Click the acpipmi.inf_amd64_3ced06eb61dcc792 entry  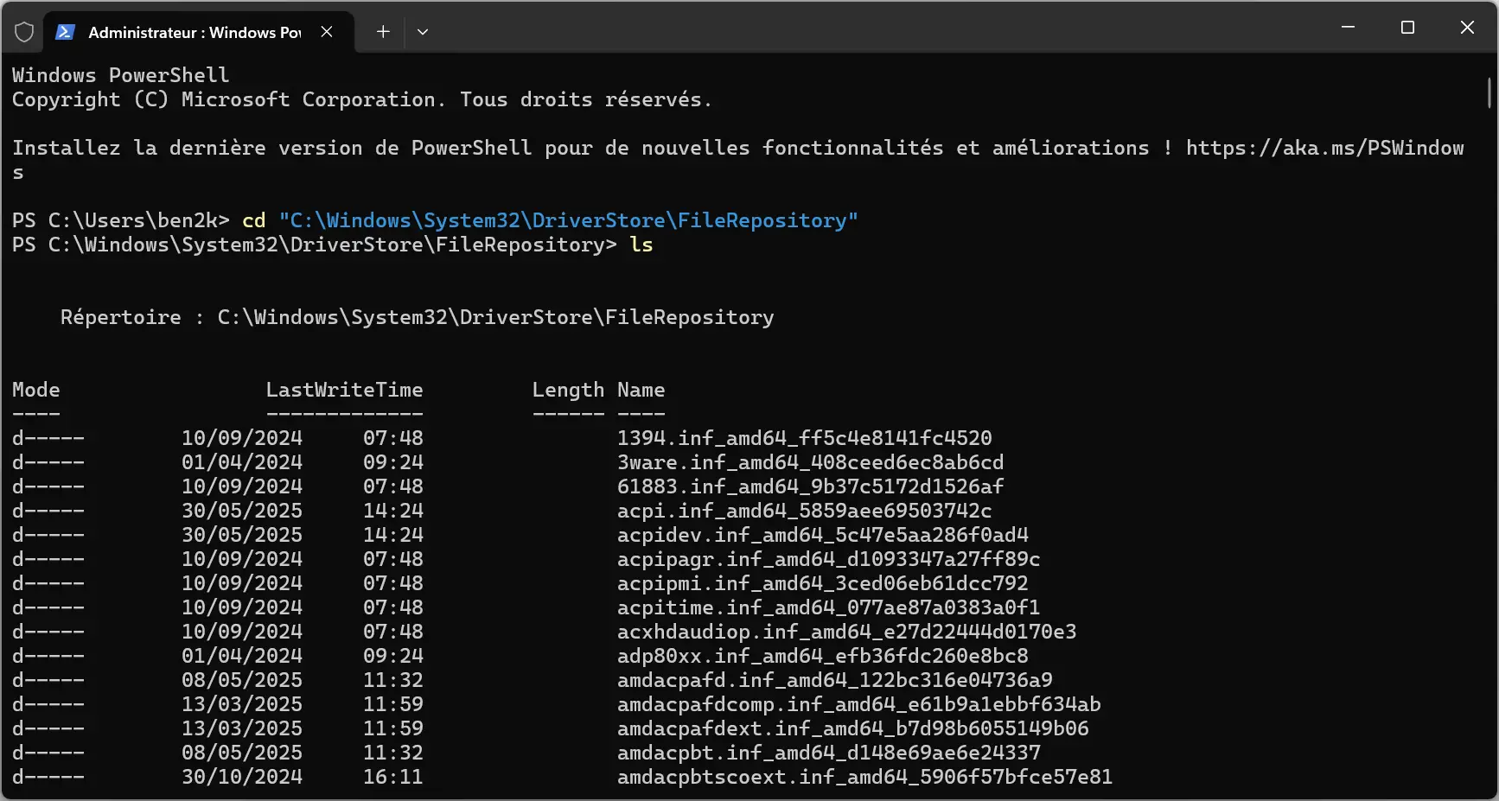click(x=823, y=583)
